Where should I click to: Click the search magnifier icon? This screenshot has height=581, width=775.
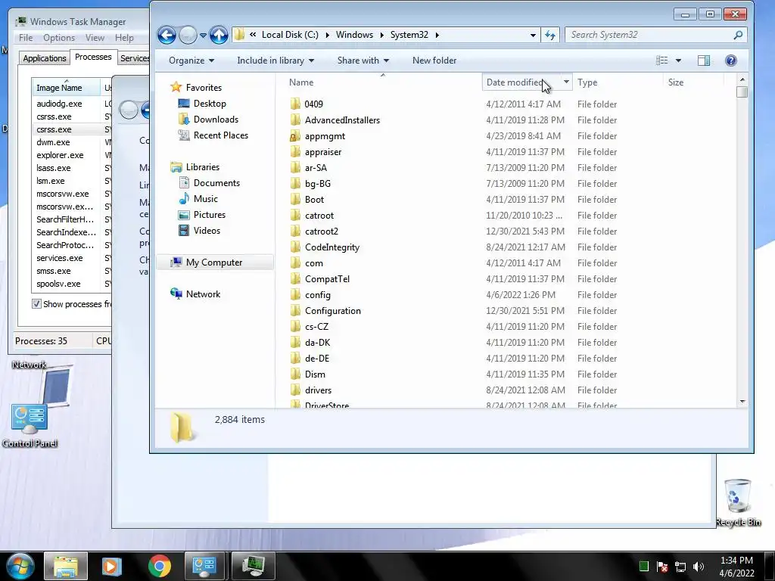738,35
